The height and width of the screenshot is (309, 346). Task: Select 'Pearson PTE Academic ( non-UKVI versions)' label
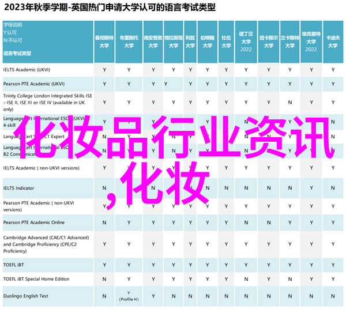(x=39, y=206)
